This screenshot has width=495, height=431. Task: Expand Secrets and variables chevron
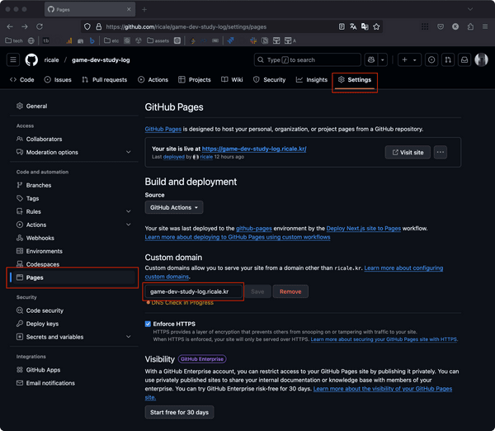(x=129, y=337)
